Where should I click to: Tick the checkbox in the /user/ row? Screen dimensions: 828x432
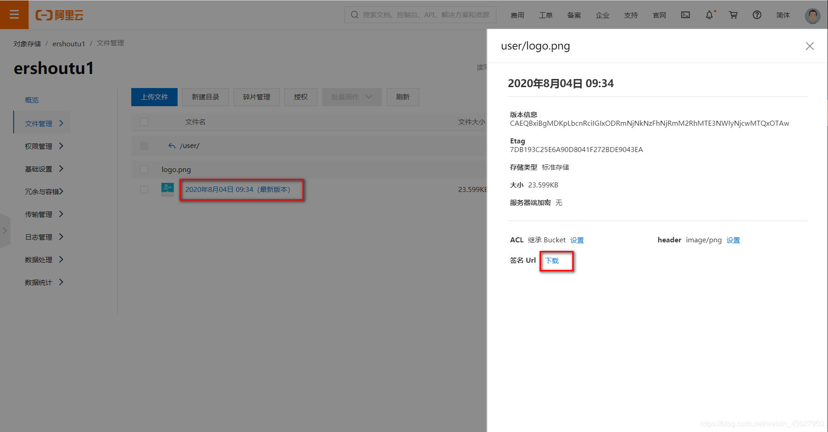(144, 146)
